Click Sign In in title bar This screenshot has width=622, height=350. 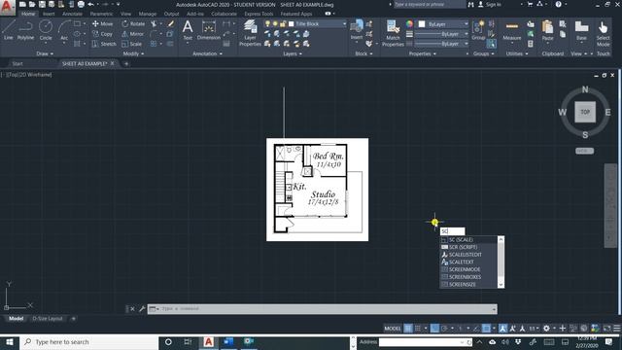490,4
